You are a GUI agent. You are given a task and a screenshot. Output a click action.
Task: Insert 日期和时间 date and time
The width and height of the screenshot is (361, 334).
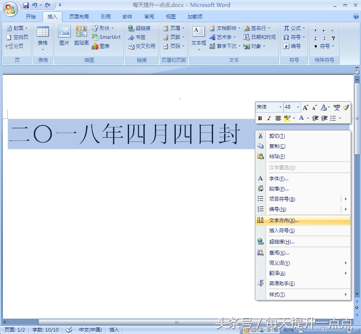coord(260,37)
